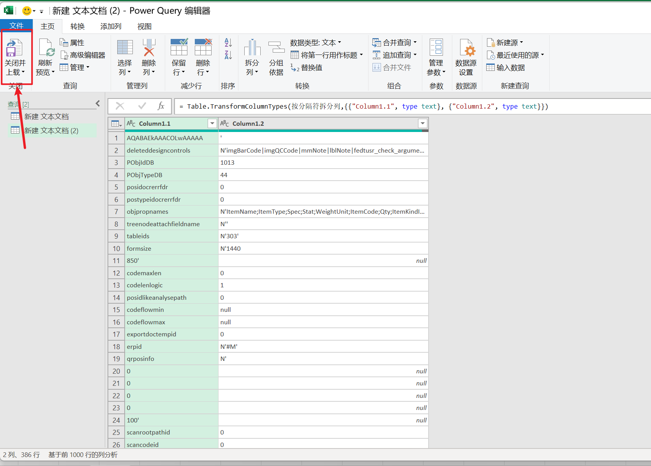Expand the 数据类型: 文本 dropdown
This screenshot has height=466, width=651.
tap(316, 43)
